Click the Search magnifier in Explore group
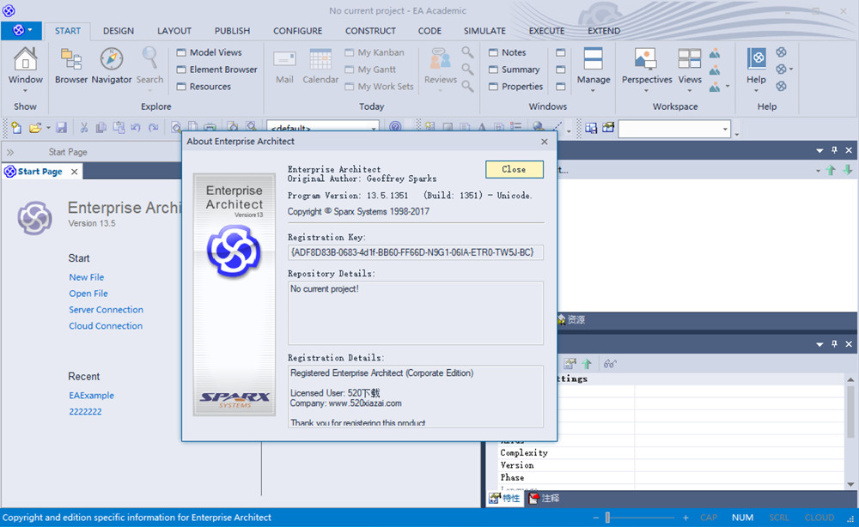Screen dimensions: 859x527 [x=149, y=66]
